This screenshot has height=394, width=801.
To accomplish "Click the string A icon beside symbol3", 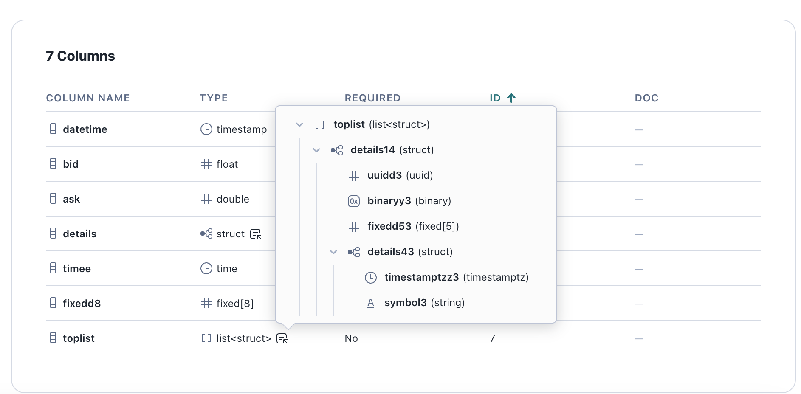I will [x=371, y=303].
